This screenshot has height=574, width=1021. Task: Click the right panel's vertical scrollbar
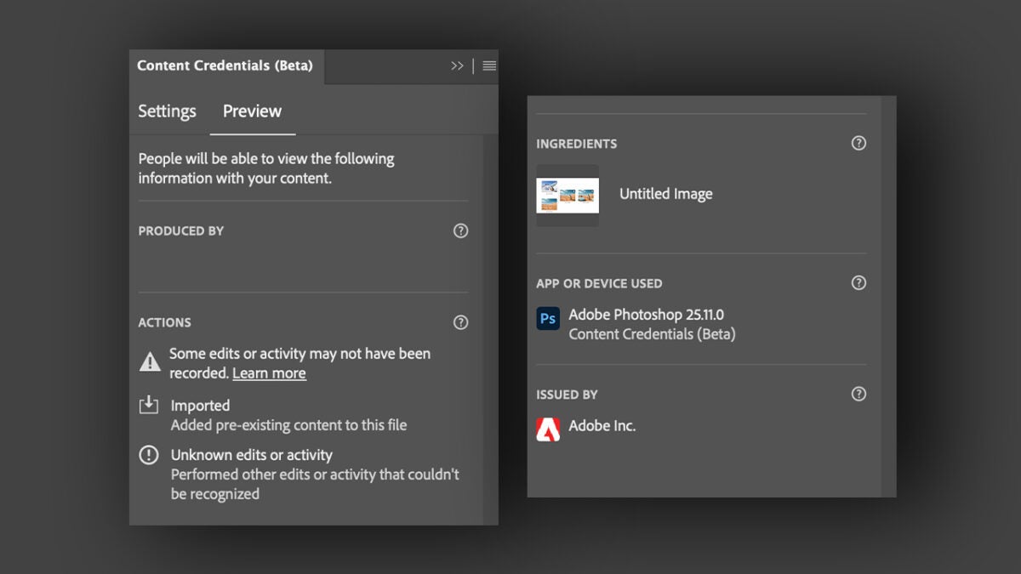888,298
